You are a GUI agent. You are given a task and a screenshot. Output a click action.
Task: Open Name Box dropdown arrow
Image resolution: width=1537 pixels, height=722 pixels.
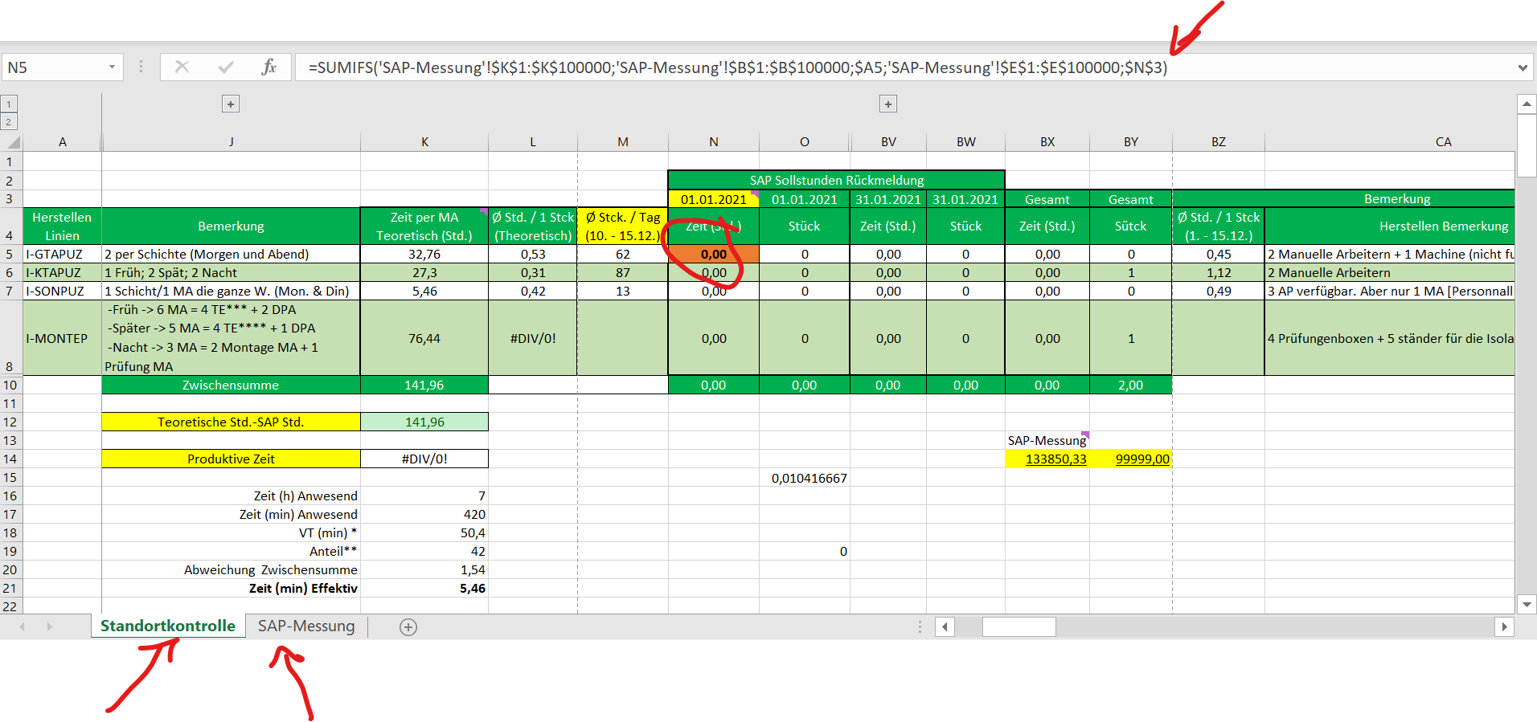pyautogui.click(x=112, y=67)
